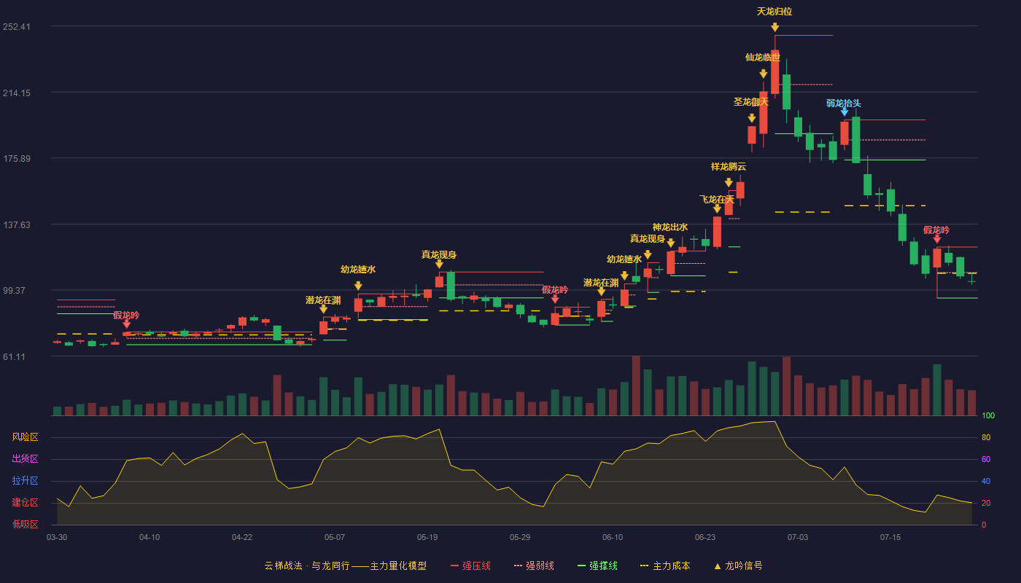Click the 05-29 date label

tap(520, 537)
